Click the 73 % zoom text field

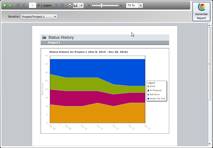click(132, 6)
